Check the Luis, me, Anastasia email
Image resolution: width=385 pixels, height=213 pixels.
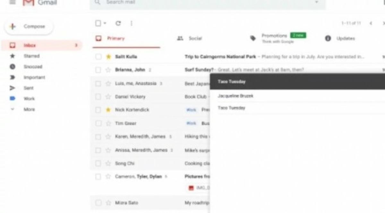[98, 84]
